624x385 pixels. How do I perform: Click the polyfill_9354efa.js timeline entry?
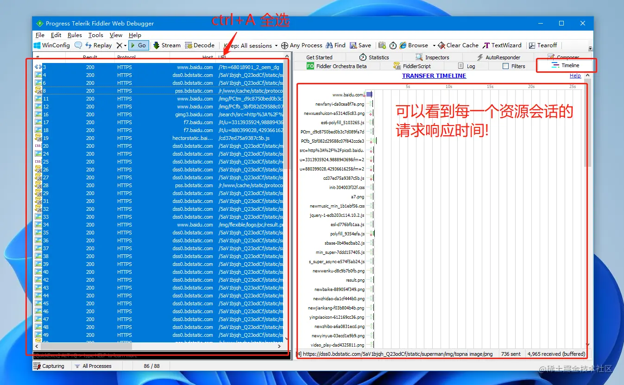click(347, 234)
